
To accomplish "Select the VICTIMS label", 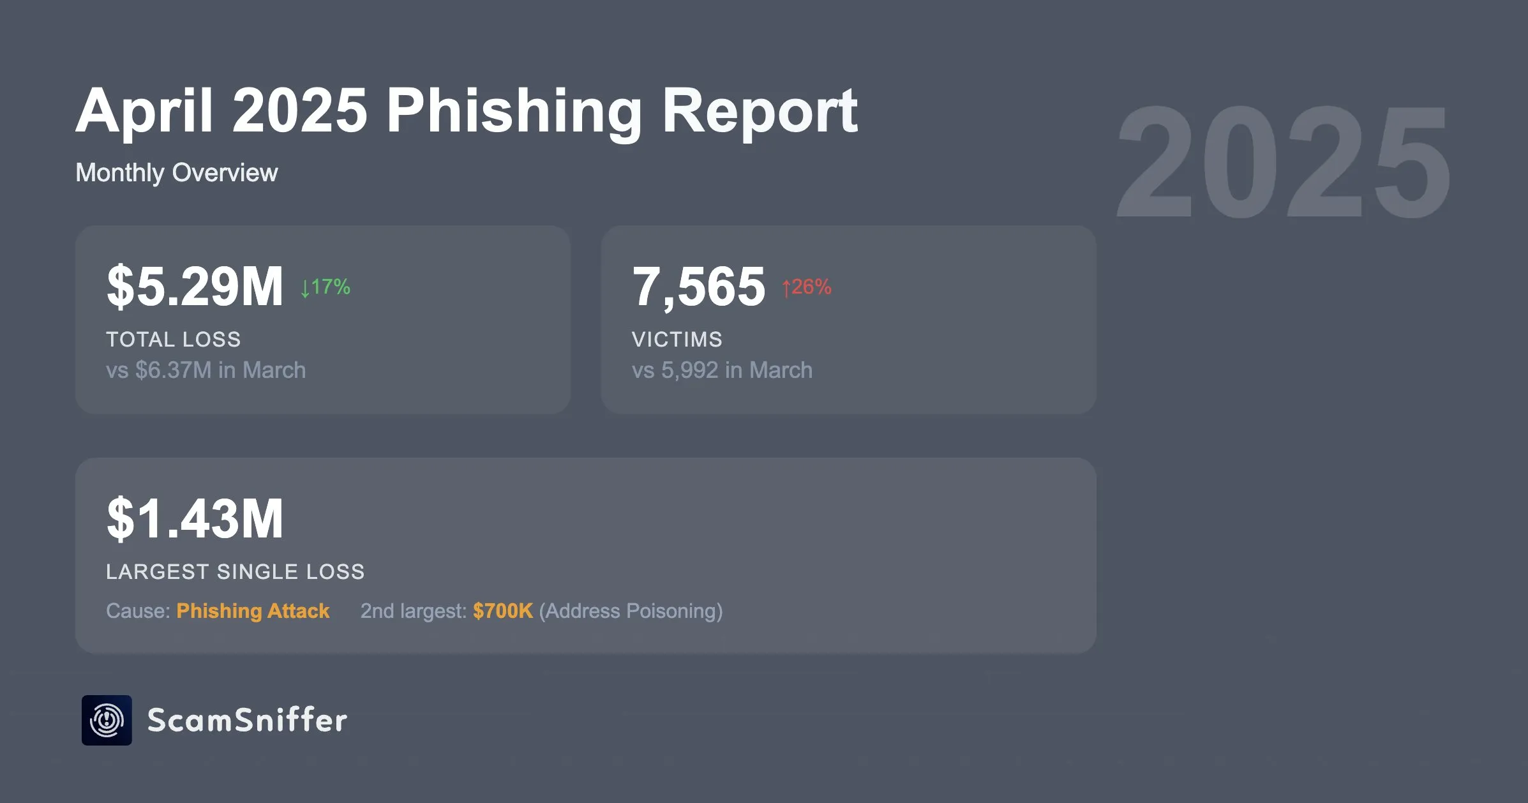I will pyautogui.click(x=677, y=339).
